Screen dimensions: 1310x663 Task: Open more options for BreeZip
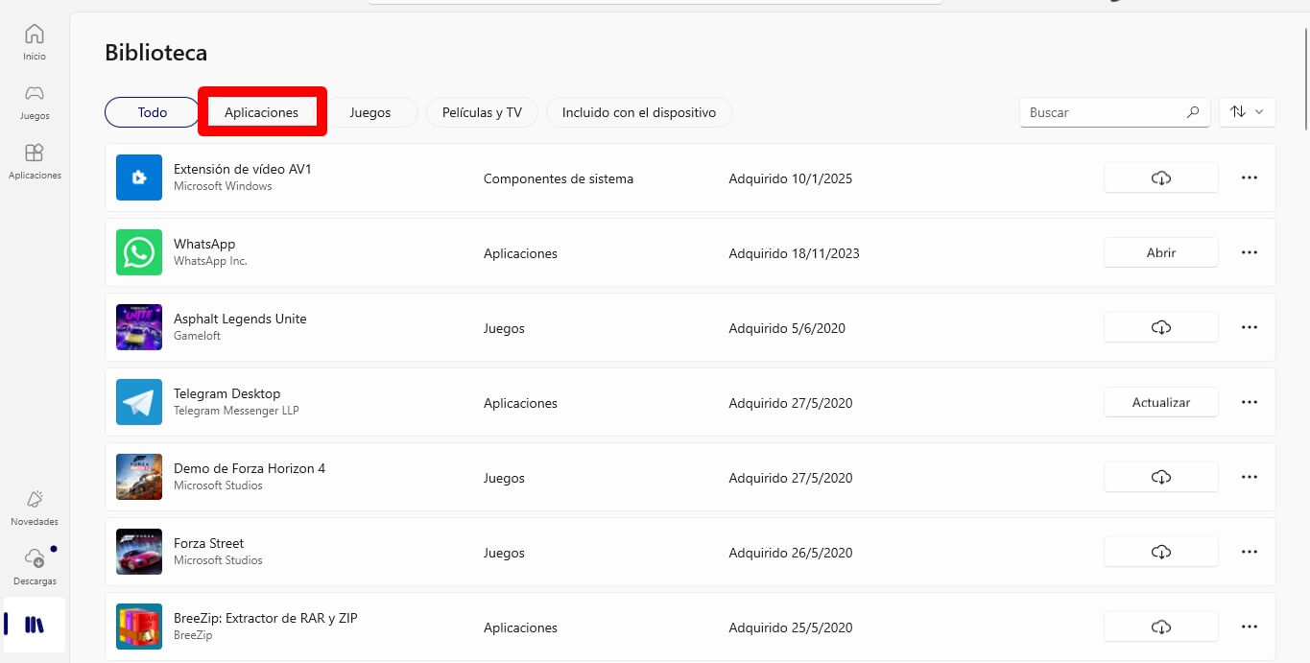[1249, 627]
